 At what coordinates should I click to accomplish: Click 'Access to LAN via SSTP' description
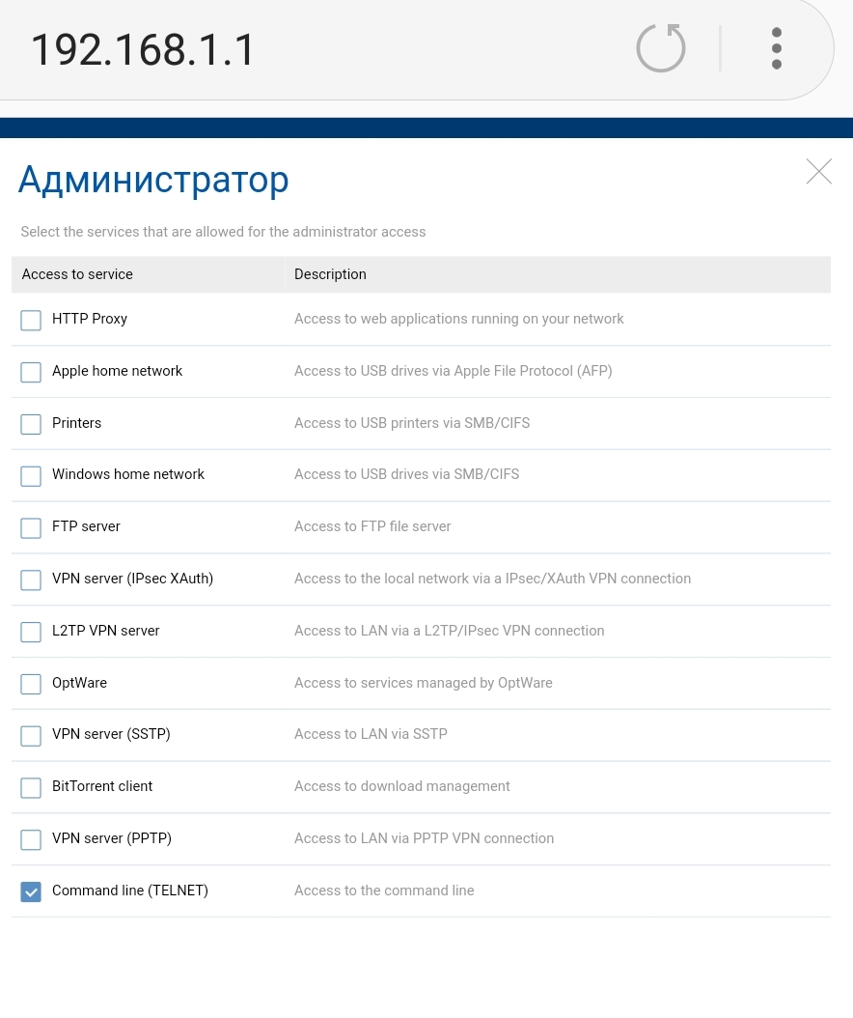[x=371, y=734]
